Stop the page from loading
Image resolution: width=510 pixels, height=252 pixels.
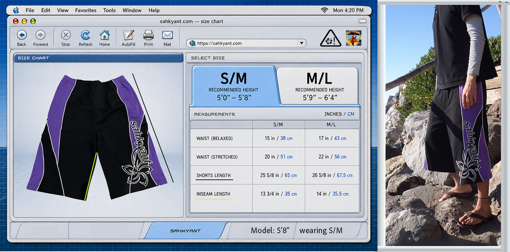pos(65,35)
